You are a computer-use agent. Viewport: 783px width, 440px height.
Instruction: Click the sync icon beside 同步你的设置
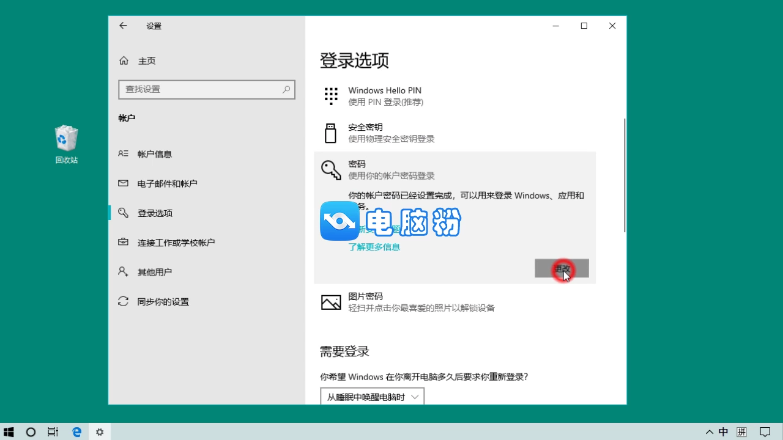[x=123, y=301]
